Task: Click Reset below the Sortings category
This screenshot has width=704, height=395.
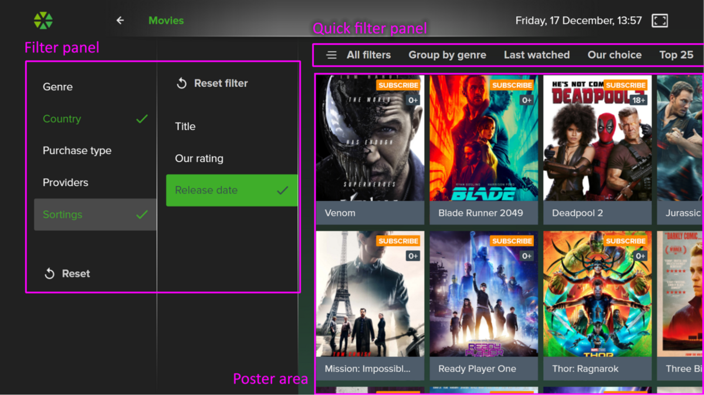Action: 67,274
